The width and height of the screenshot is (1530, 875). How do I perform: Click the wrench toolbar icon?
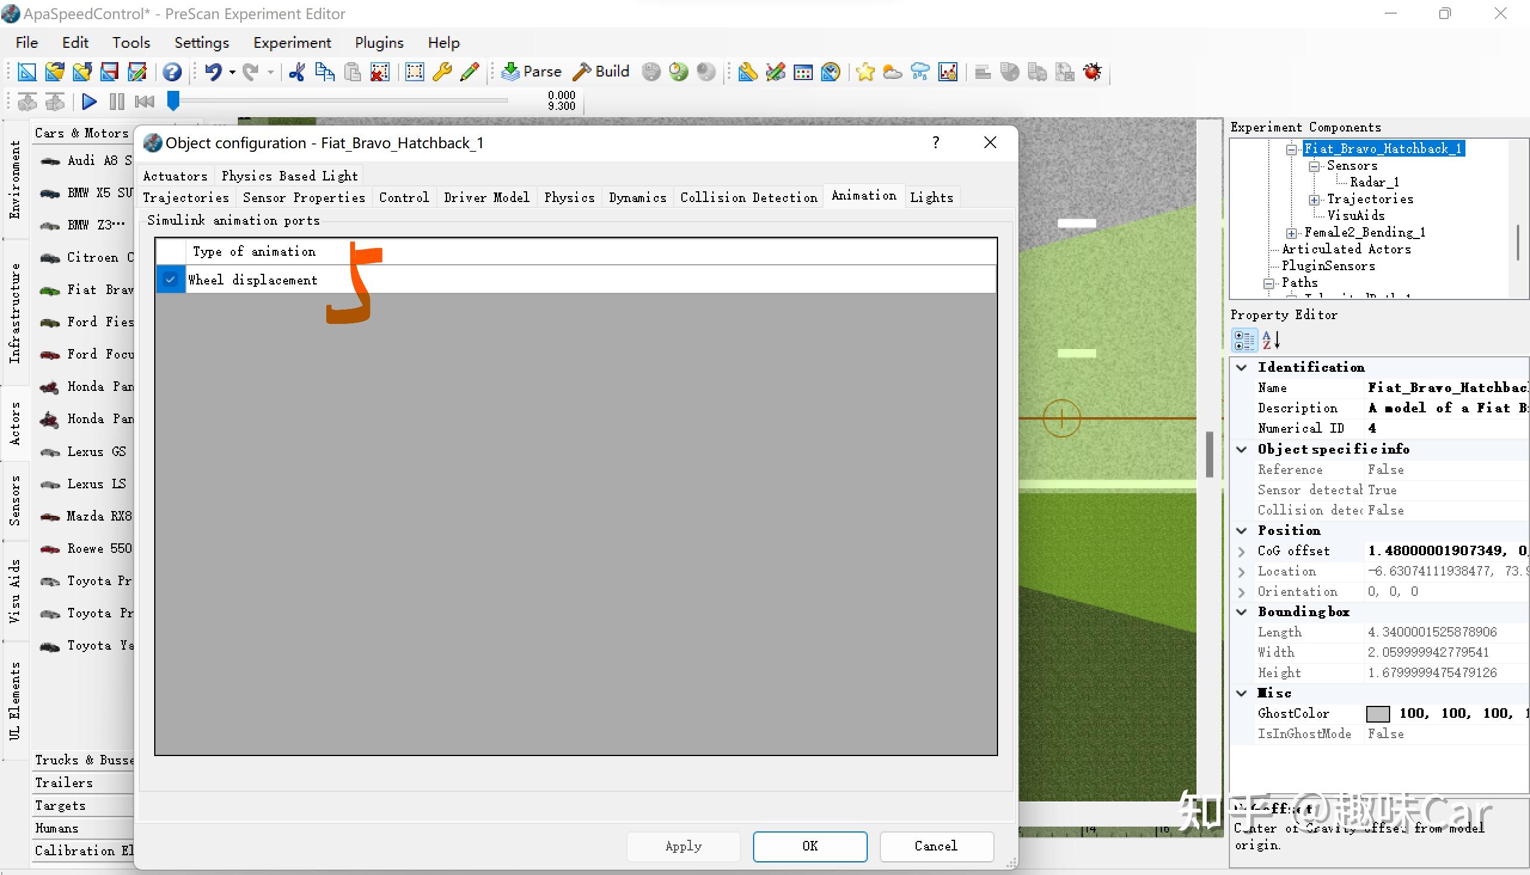pyautogui.click(x=442, y=72)
